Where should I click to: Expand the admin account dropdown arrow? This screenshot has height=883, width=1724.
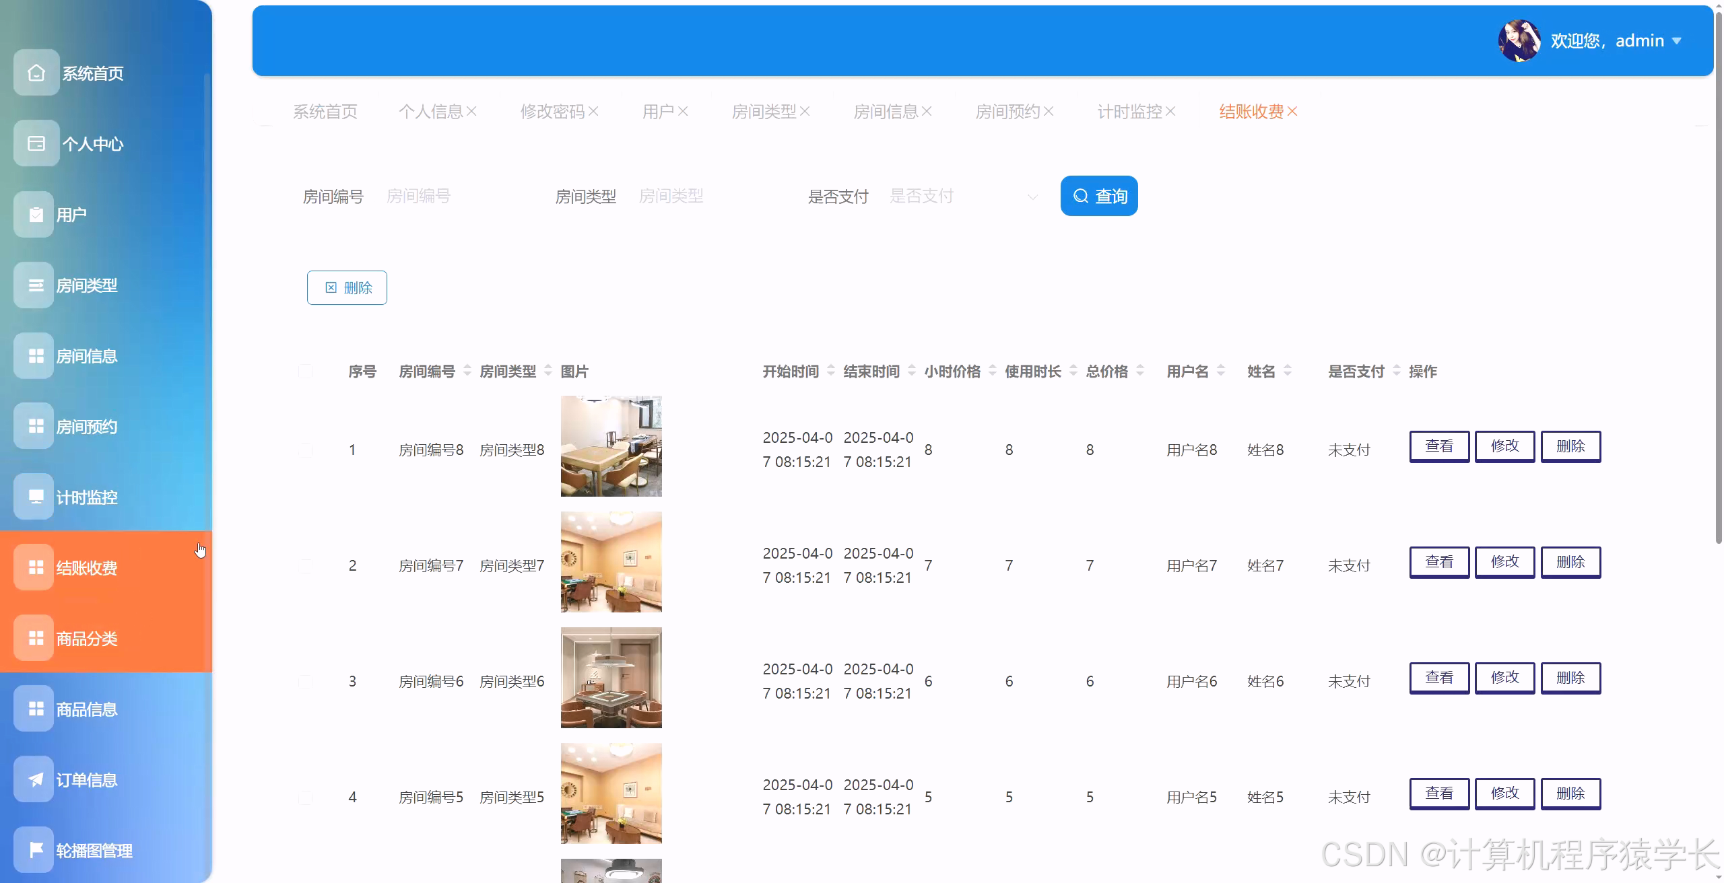(x=1676, y=40)
